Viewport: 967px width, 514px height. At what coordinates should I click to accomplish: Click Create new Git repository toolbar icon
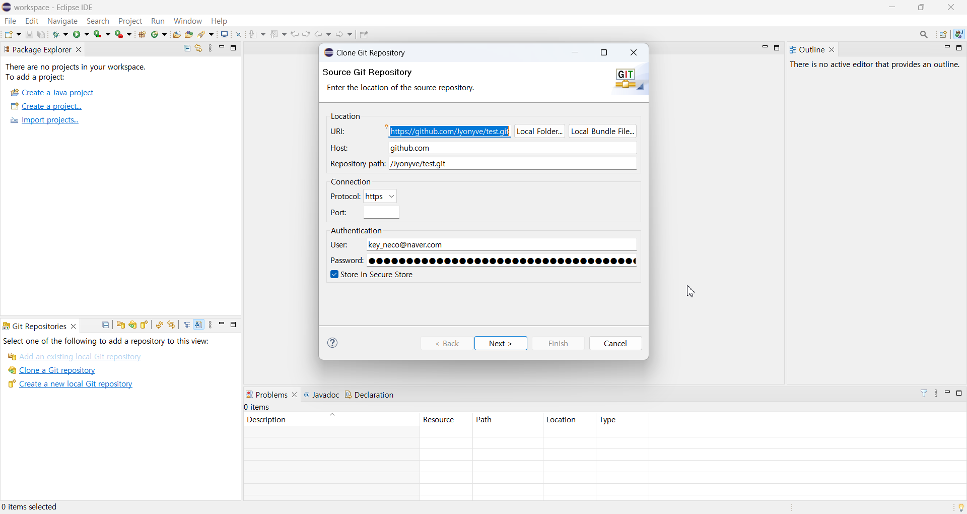point(145,325)
